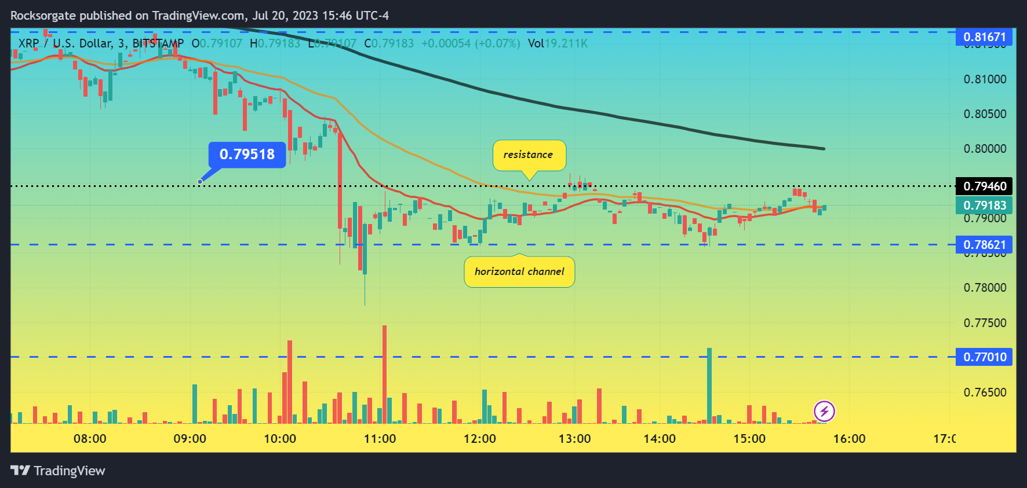The width and height of the screenshot is (1027, 488).
Task: Select the 0.81671 price axis label
Action: tap(984, 37)
